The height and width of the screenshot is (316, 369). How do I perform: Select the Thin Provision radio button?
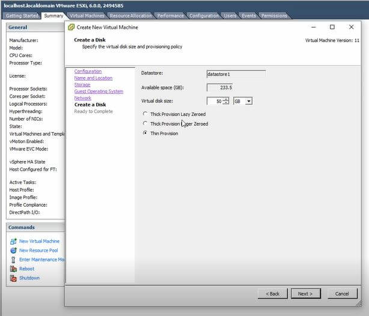pos(145,133)
